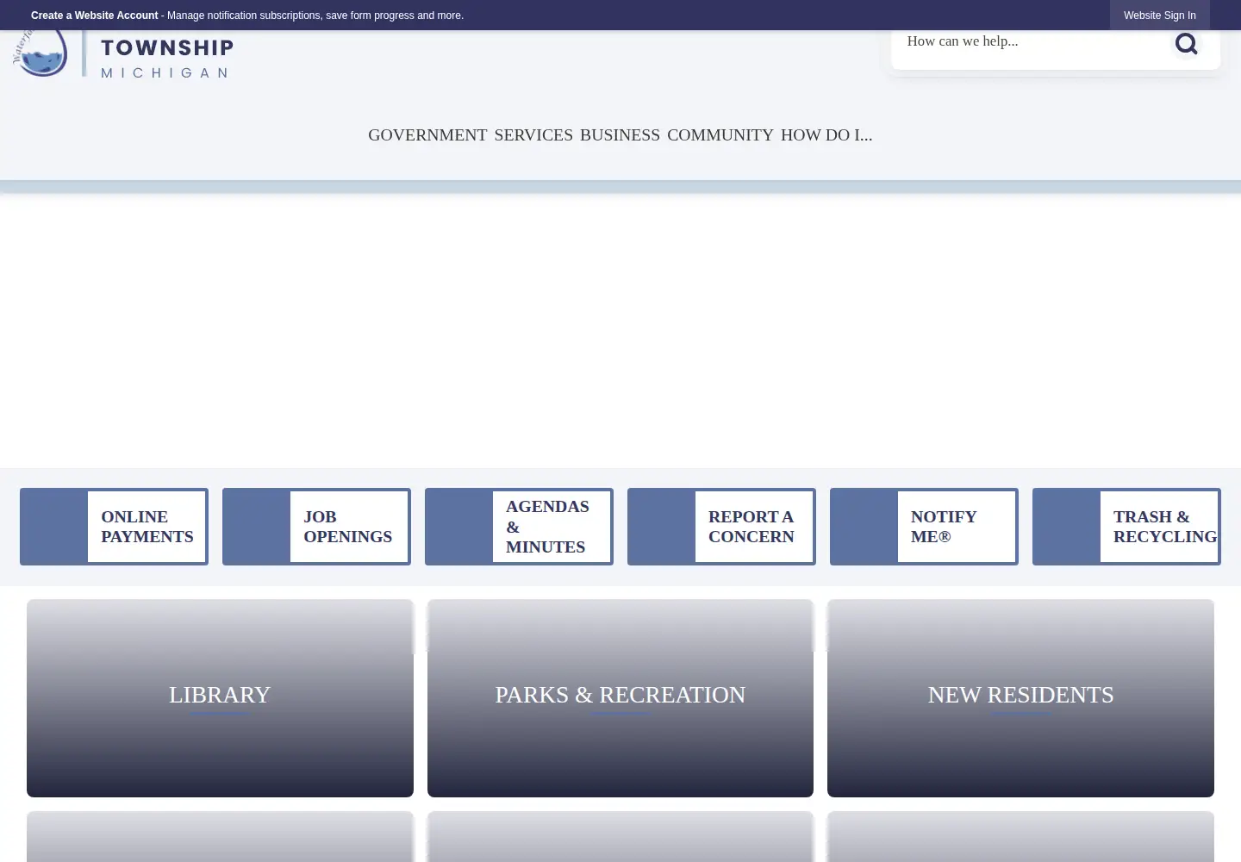Open the Business menu
Viewport: 1241px width, 862px height.
click(620, 135)
